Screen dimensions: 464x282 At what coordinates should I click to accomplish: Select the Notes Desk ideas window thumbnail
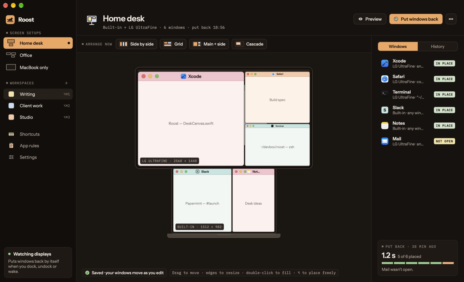coord(253,200)
